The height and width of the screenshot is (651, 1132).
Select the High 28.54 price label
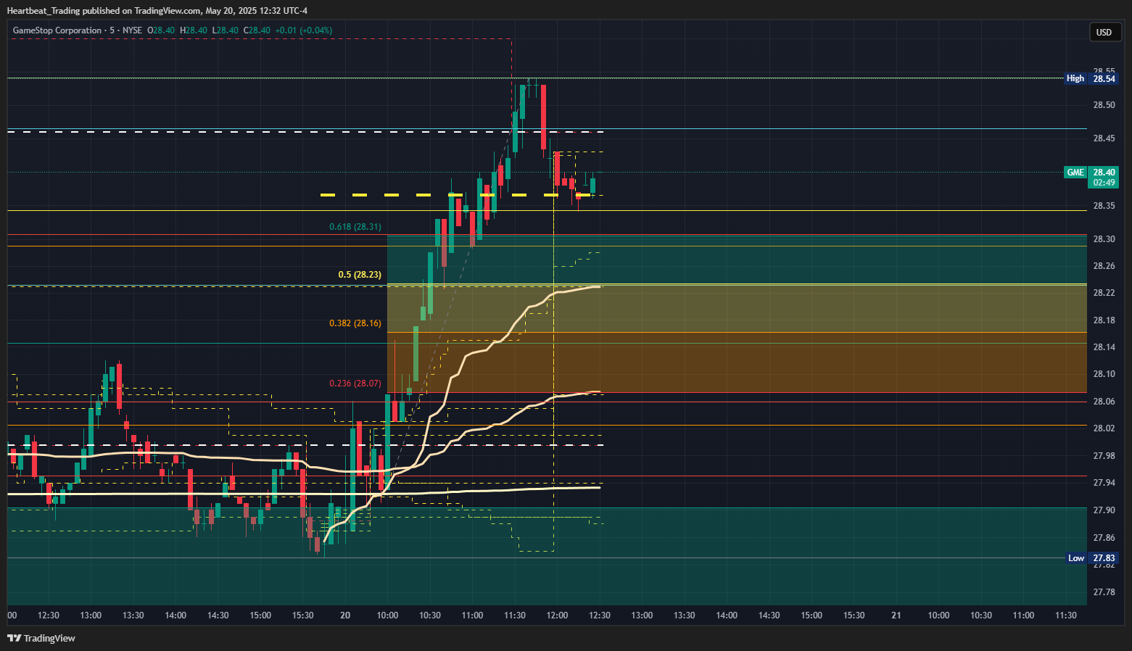click(1091, 78)
